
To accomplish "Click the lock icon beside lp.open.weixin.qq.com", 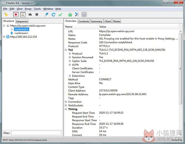I will coord(8,26).
